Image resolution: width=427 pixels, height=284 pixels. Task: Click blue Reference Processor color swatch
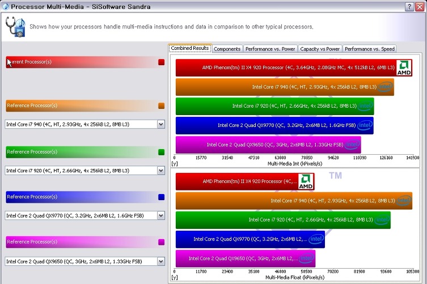tap(161, 197)
